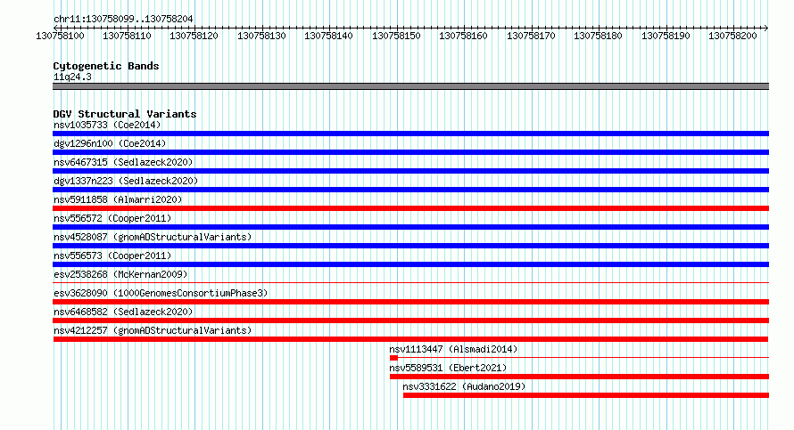Click red bar under nsv4212257
794x430 pixels.
coord(410,339)
